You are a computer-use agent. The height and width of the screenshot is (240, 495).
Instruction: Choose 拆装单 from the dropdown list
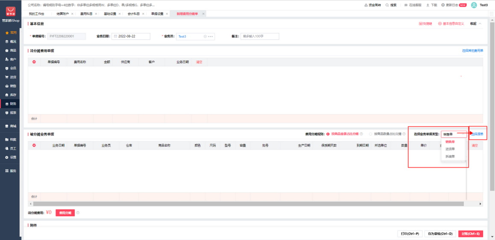pos(450,156)
